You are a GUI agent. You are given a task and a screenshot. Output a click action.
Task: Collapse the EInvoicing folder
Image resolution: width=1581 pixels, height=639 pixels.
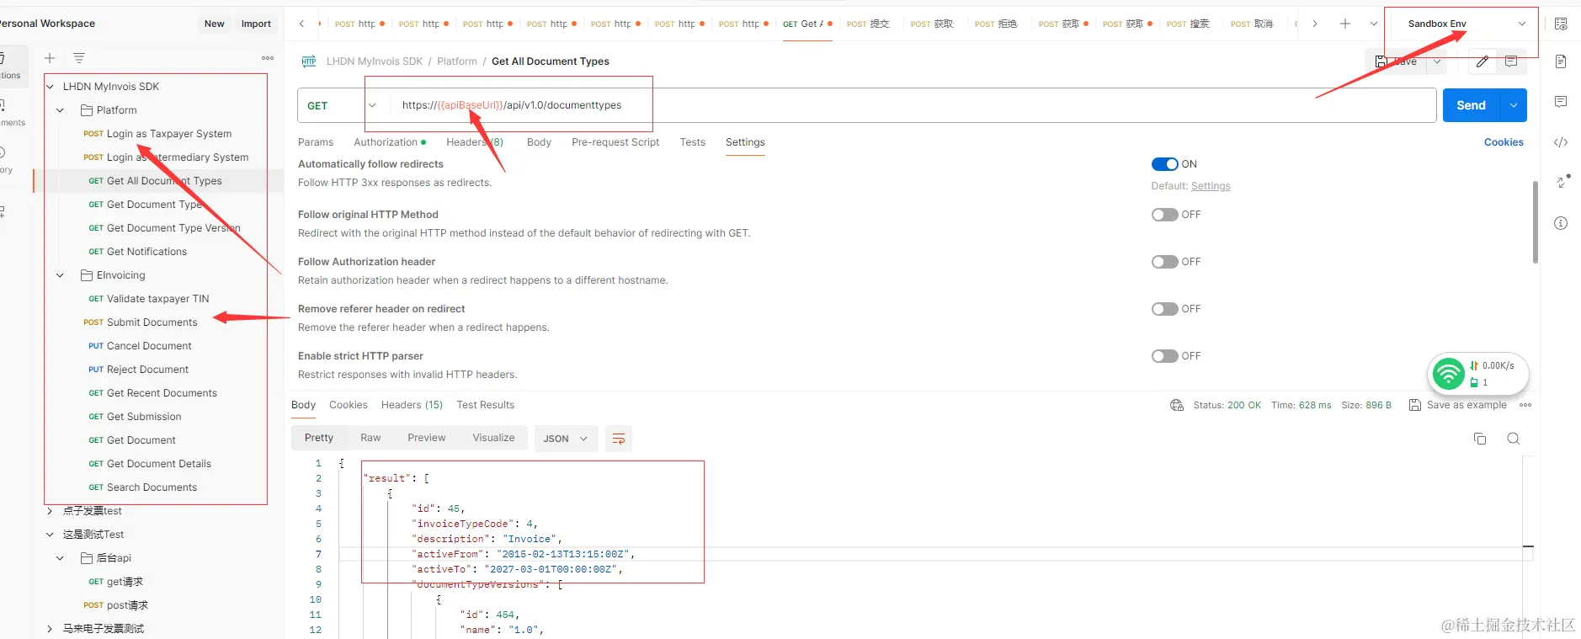pos(60,275)
